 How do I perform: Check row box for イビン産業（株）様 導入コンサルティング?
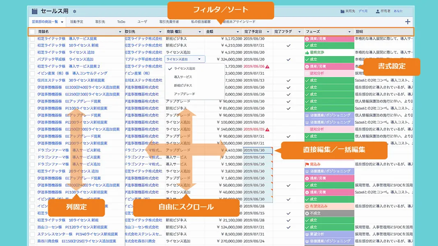[32, 73]
